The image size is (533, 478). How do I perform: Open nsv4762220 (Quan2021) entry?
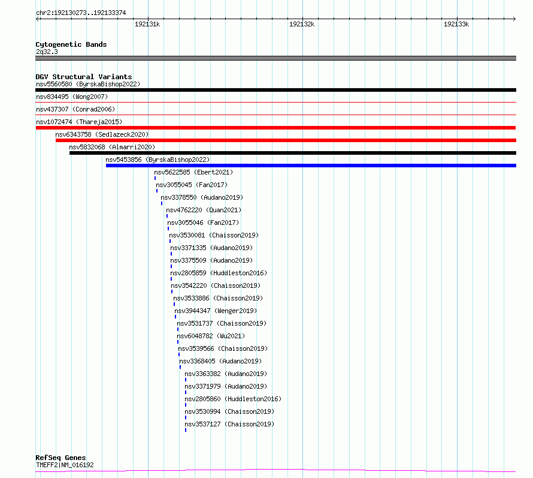204,210
